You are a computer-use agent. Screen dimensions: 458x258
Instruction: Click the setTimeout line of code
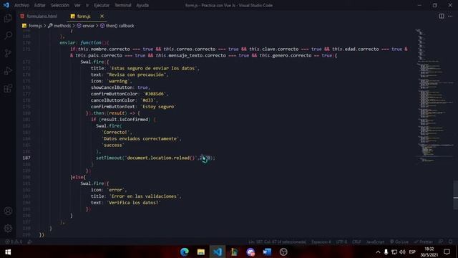point(155,158)
